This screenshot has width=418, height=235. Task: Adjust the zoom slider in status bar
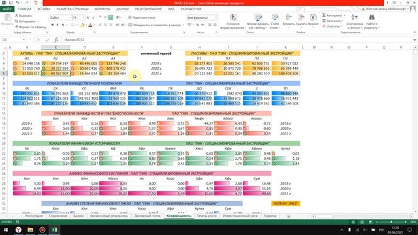[391, 222]
